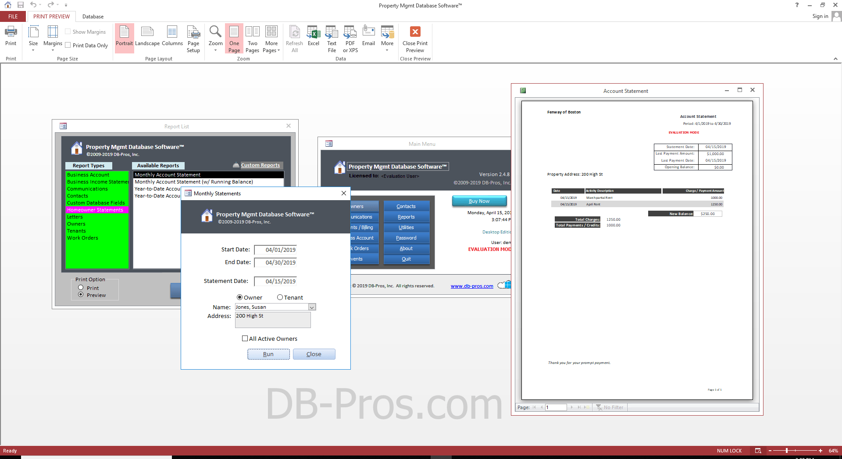842x459 pixels.
Task: Enable the Show Margins checkbox
Action: point(68,31)
